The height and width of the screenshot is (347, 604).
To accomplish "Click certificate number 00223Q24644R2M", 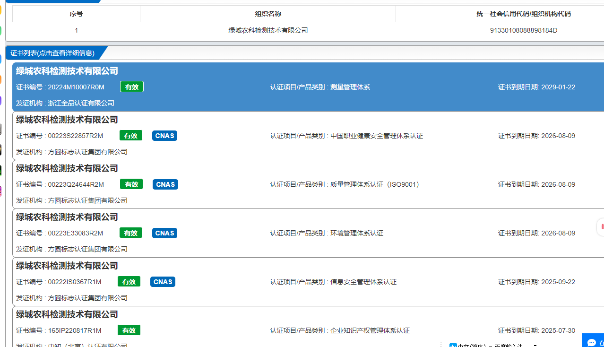I will tap(76, 184).
